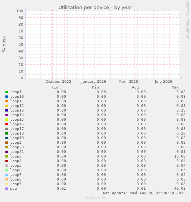Click the loop3 max value 19.06

[x=180, y=156]
